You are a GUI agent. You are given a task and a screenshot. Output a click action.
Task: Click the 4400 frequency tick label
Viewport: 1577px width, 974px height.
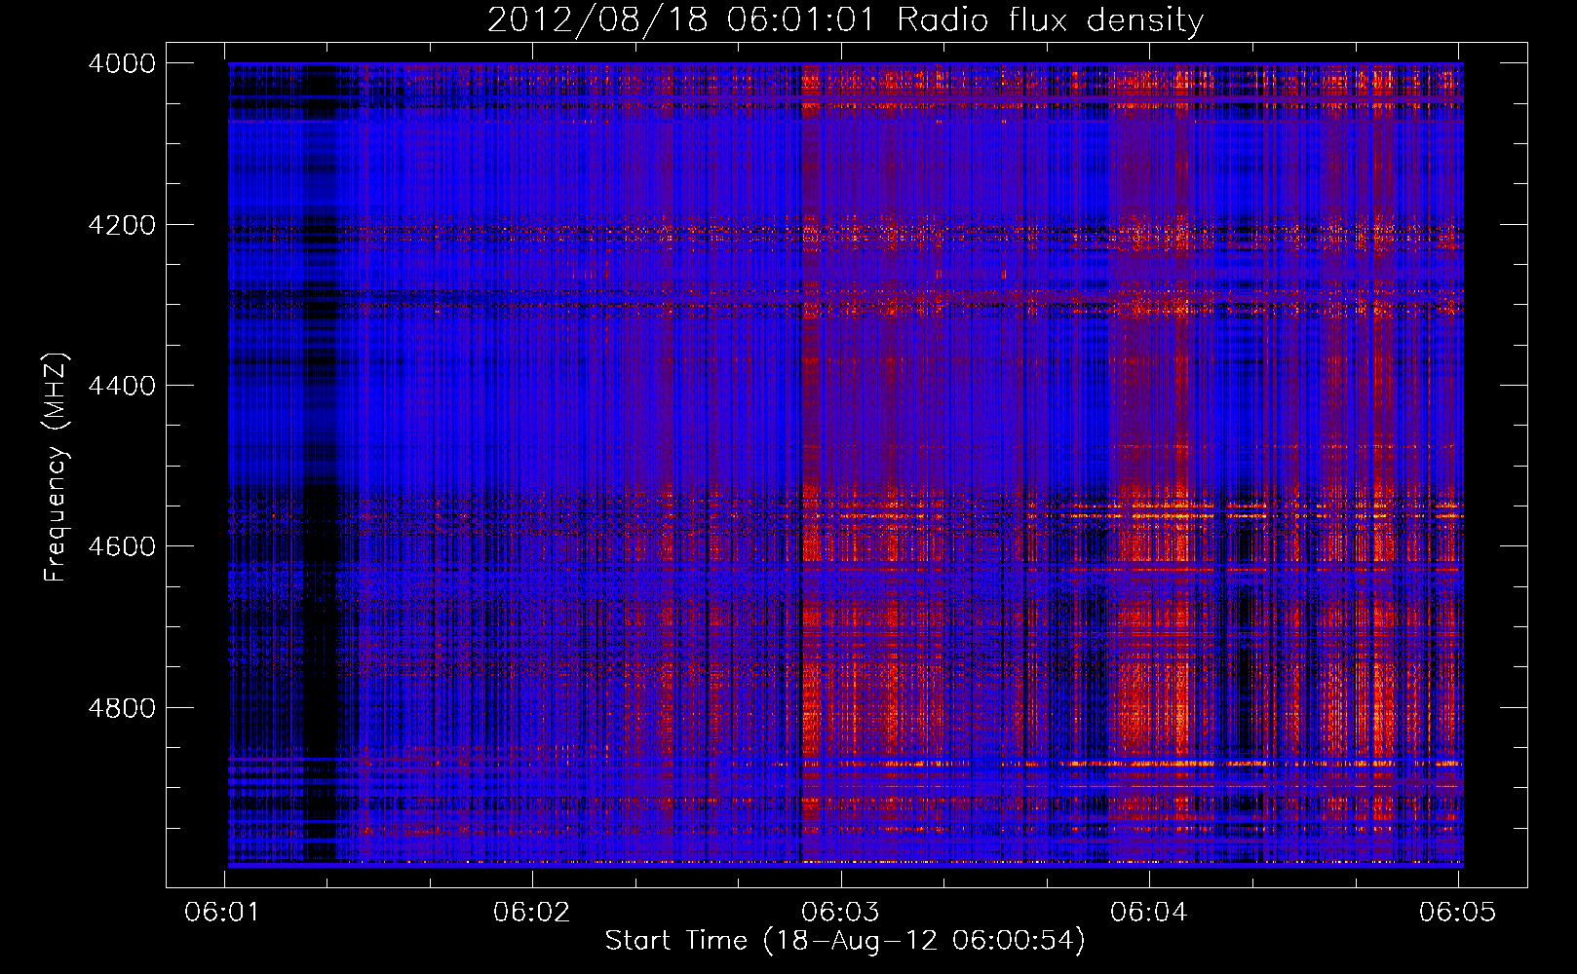(122, 386)
